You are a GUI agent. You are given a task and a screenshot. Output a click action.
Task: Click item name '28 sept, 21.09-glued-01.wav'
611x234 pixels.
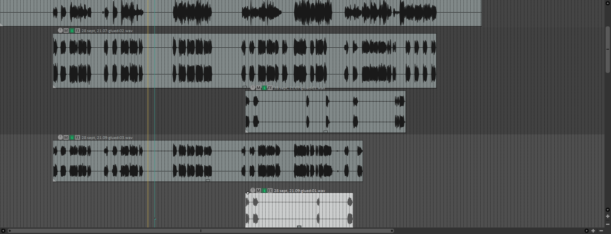[x=299, y=190]
